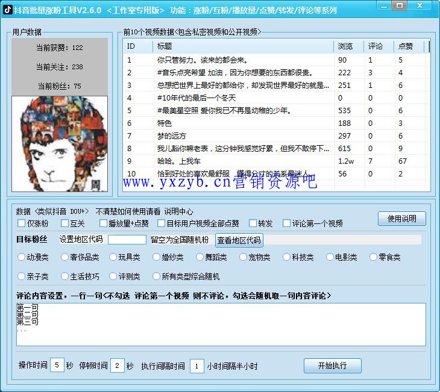Click the 当前关注: 238 label

[60, 67]
